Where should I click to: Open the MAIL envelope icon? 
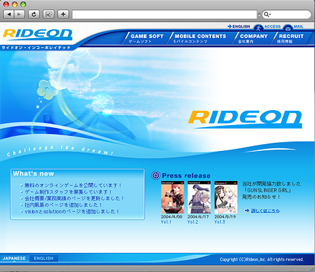(288, 28)
